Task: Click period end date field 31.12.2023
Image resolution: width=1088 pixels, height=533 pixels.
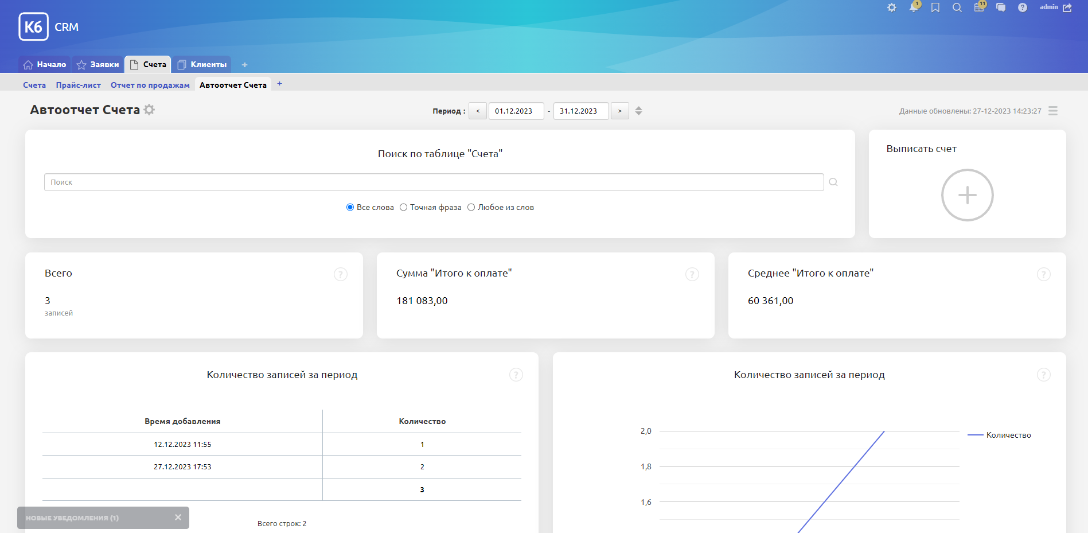Action: coord(581,111)
